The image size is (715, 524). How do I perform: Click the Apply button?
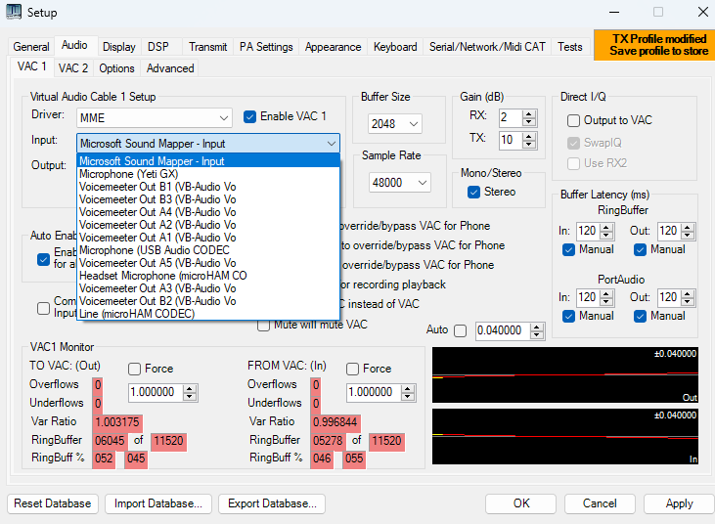[x=679, y=503]
